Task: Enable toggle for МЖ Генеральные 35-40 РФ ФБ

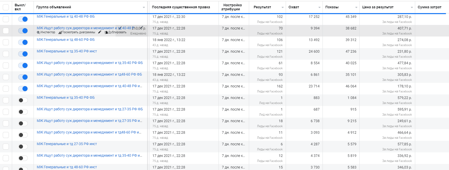Action: pyautogui.click(x=23, y=100)
